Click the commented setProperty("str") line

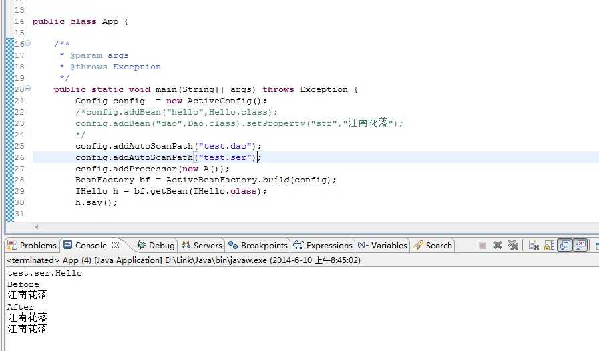coord(239,123)
